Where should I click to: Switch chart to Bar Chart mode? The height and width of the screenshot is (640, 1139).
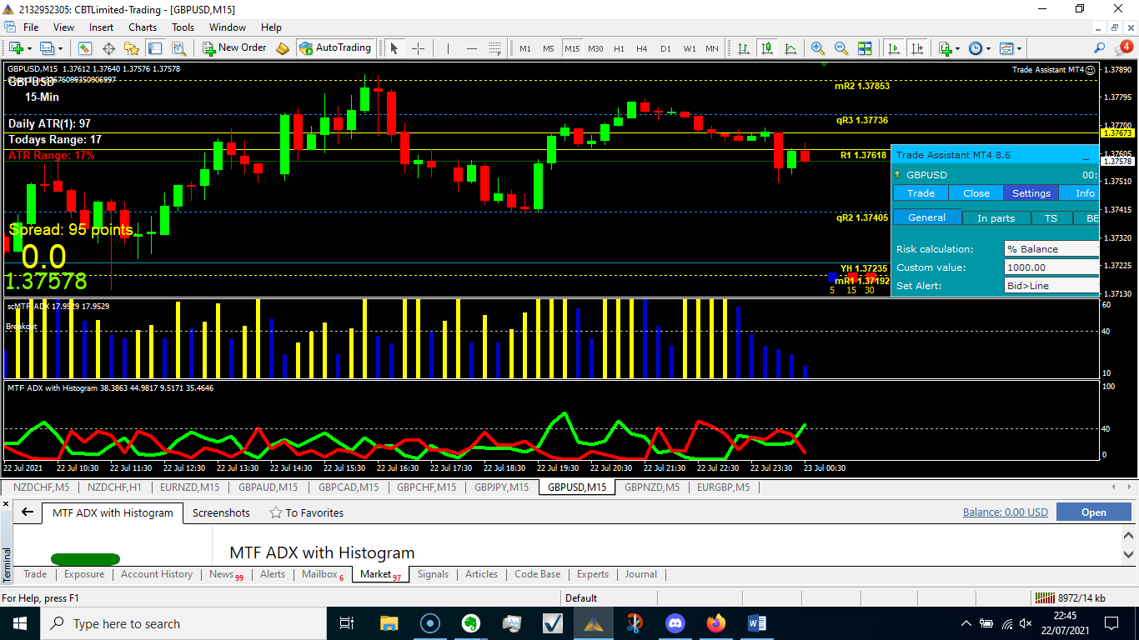tap(744, 48)
